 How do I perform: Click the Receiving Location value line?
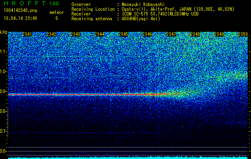click(178, 9)
